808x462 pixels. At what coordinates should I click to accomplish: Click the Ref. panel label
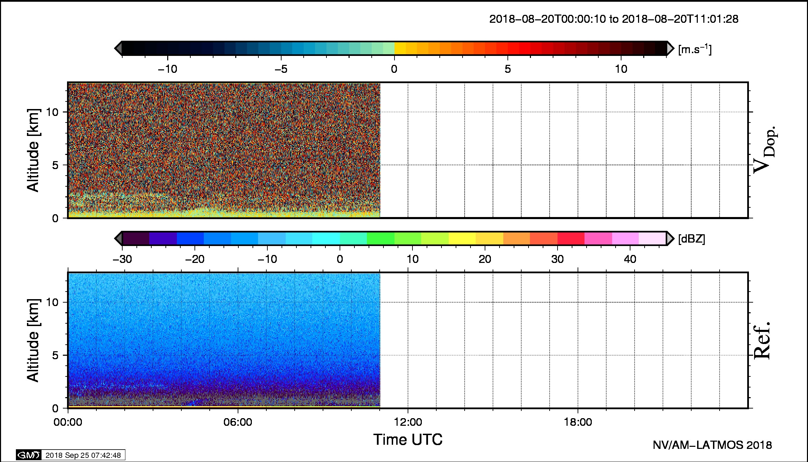[762, 341]
